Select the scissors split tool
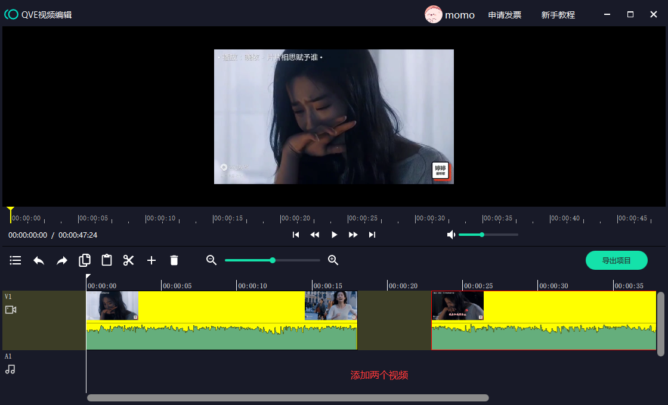668x405 pixels. point(129,260)
